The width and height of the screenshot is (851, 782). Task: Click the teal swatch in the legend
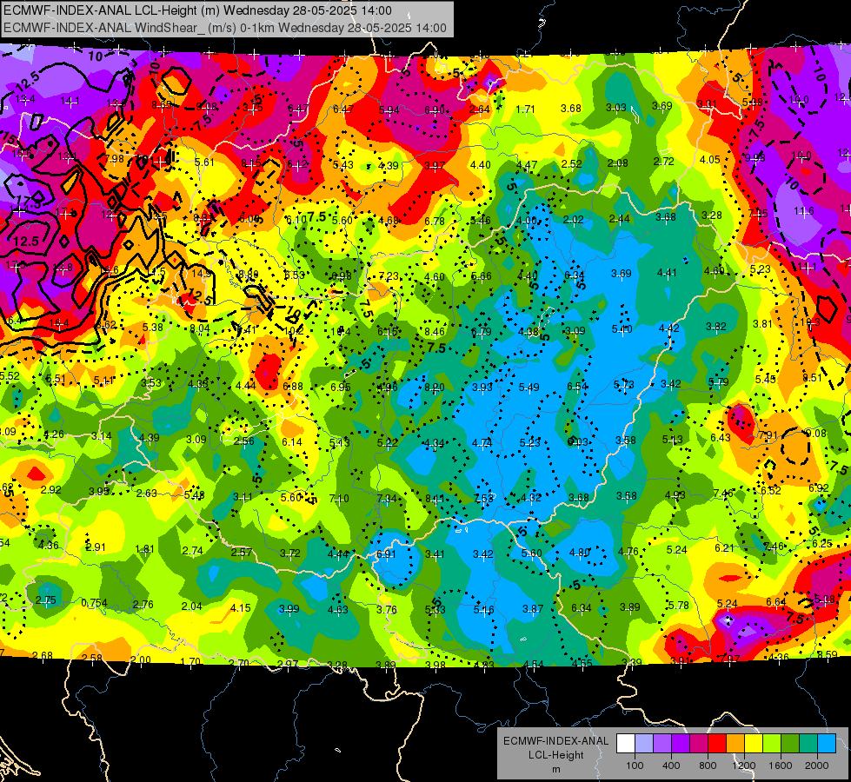coord(808,744)
